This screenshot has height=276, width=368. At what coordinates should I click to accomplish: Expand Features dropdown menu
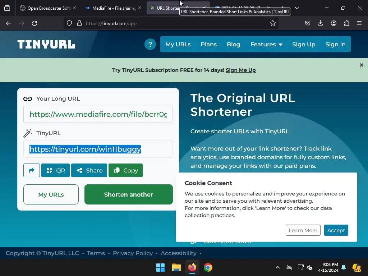coord(266,44)
